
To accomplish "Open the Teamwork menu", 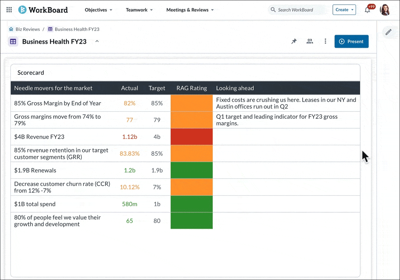I will click(x=139, y=10).
